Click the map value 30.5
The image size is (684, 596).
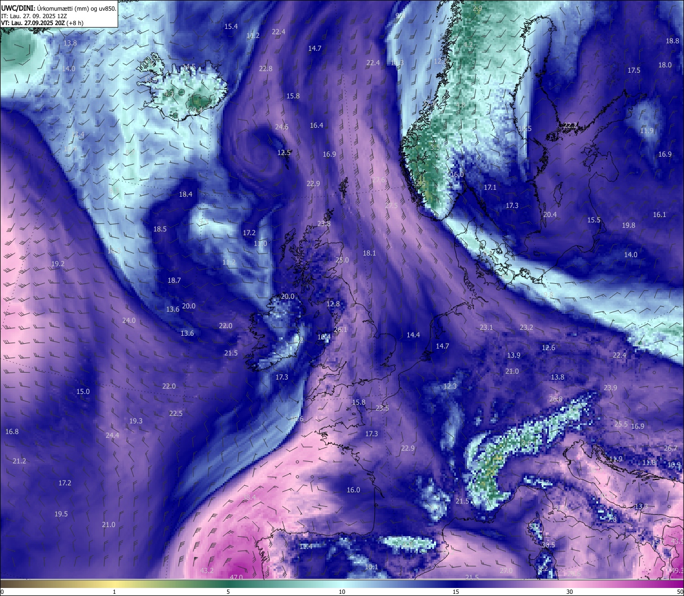548,545
